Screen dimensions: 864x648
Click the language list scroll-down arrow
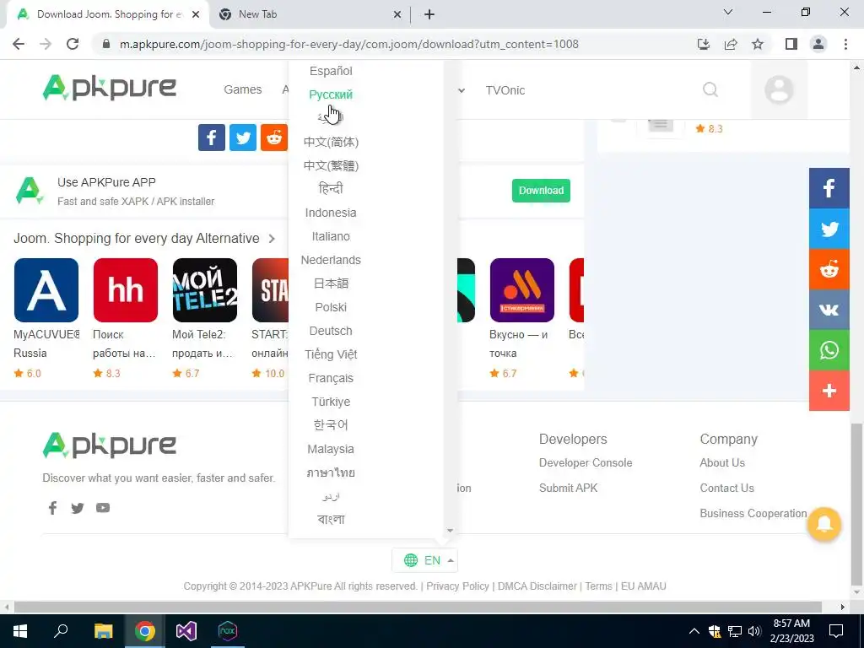[x=451, y=531]
